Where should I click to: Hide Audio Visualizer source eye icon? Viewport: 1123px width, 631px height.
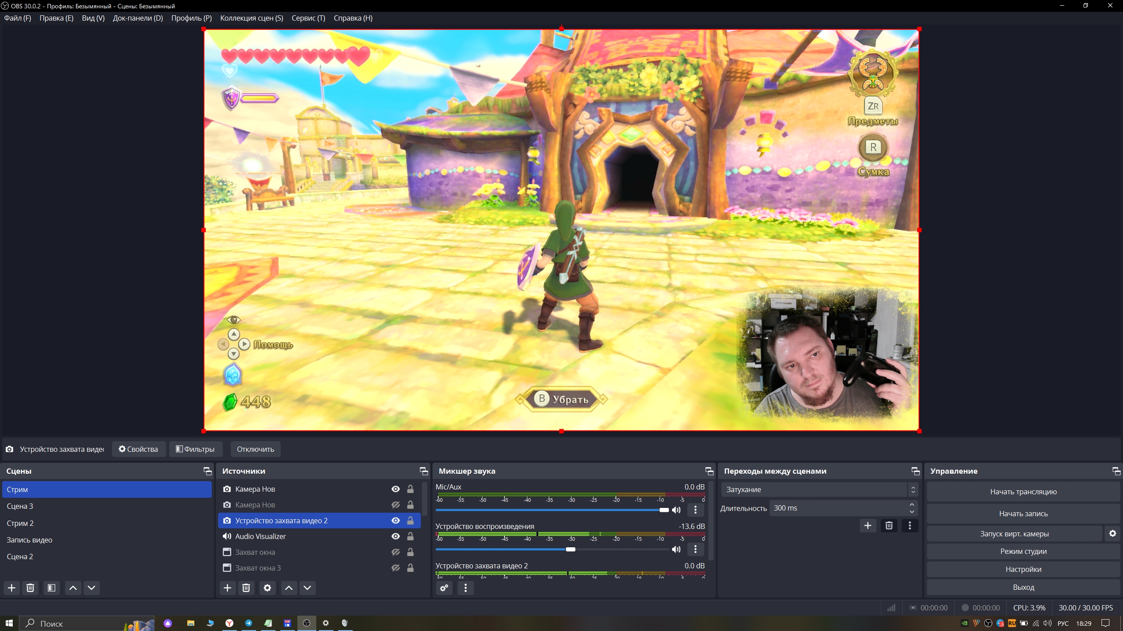point(396,536)
